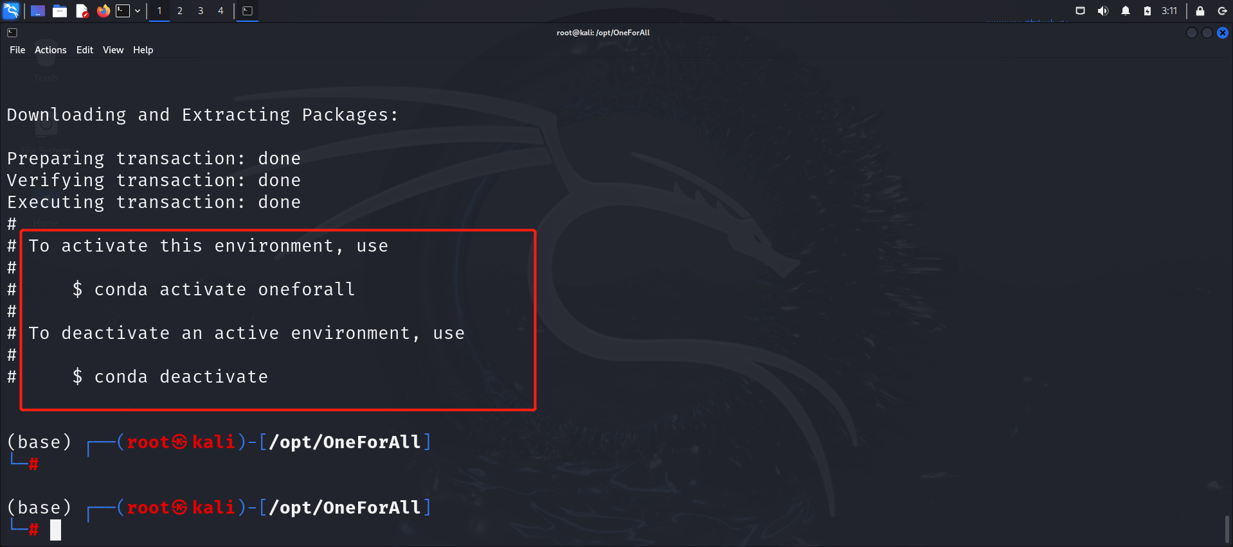Image resolution: width=1233 pixels, height=547 pixels.
Task: Open the Actions menu
Action: (x=51, y=50)
